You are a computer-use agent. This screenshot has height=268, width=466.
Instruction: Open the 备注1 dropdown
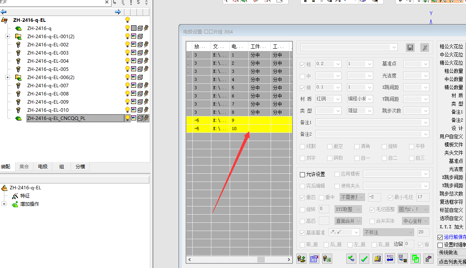(x=425, y=123)
